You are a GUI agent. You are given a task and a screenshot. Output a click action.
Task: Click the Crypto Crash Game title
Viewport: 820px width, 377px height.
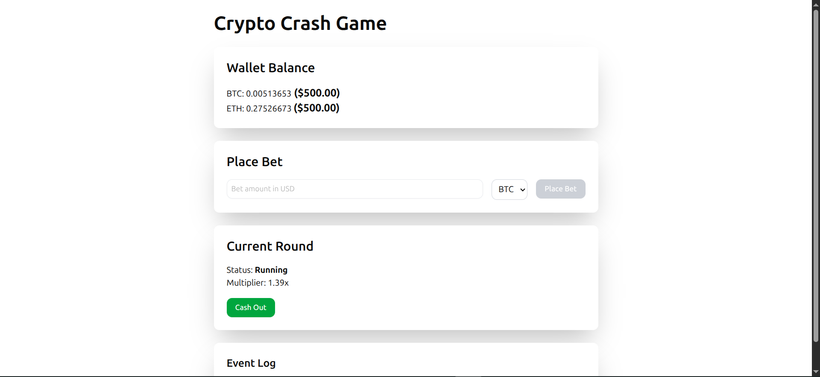tap(300, 23)
